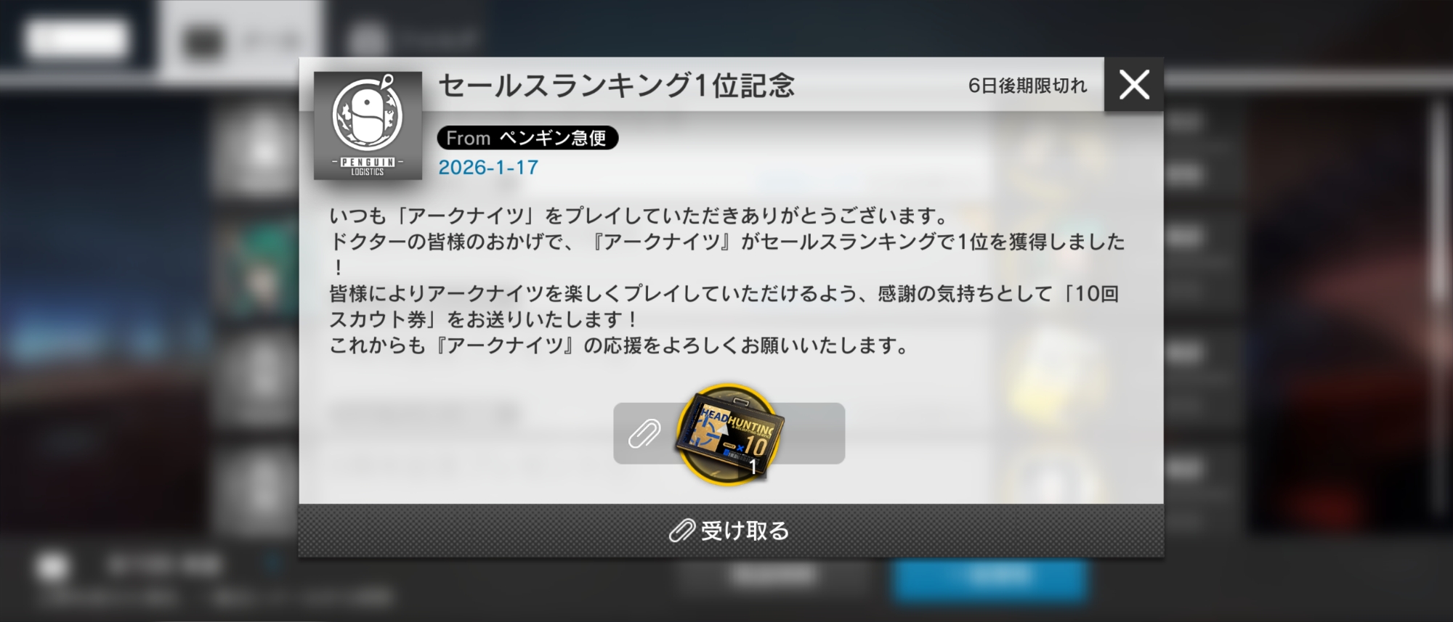Click the blurred white back button
This screenshot has height=622, width=1453.
tap(77, 39)
